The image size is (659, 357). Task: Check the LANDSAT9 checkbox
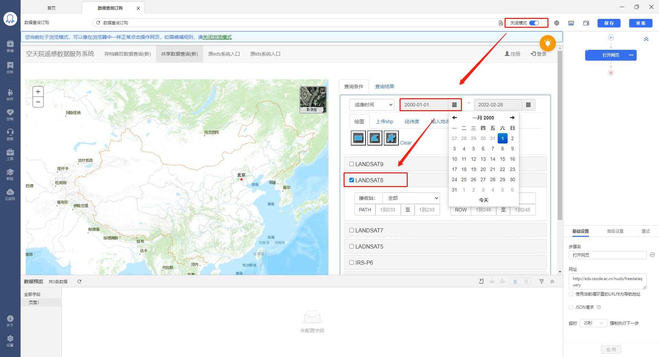[x=351, y=164]
